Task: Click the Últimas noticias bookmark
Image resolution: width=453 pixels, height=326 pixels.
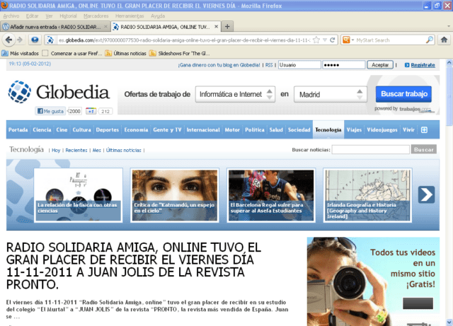Action: pos(130,53)
